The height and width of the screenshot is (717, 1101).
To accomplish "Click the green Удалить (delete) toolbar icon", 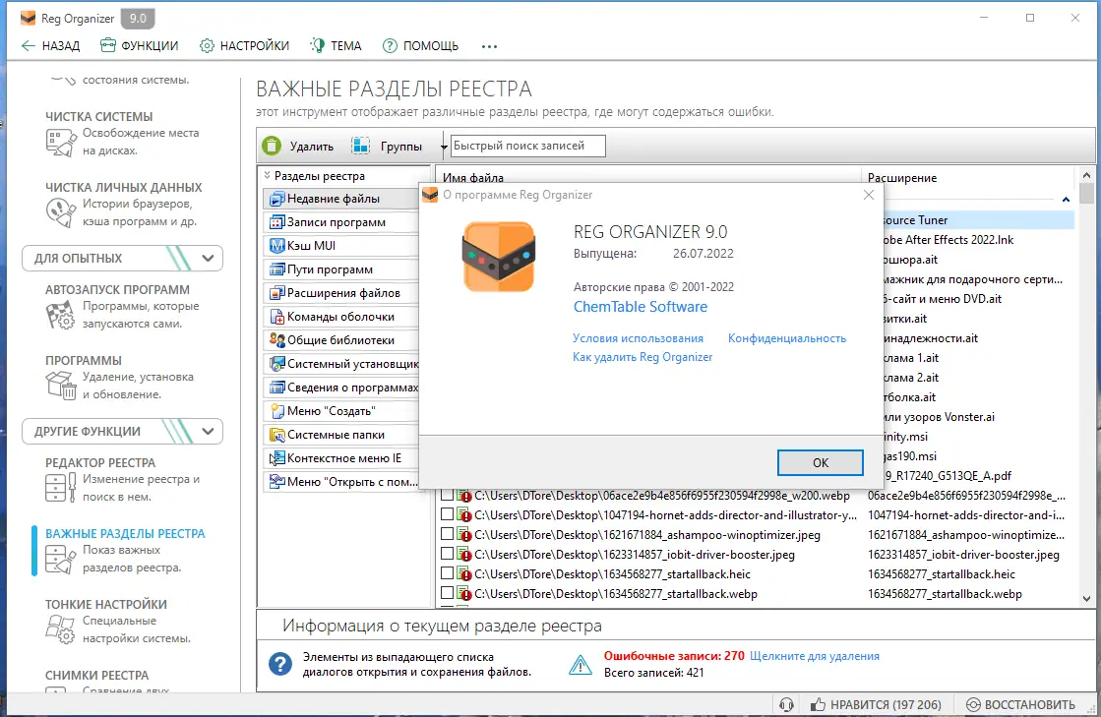I will click(x=270, y=146).
